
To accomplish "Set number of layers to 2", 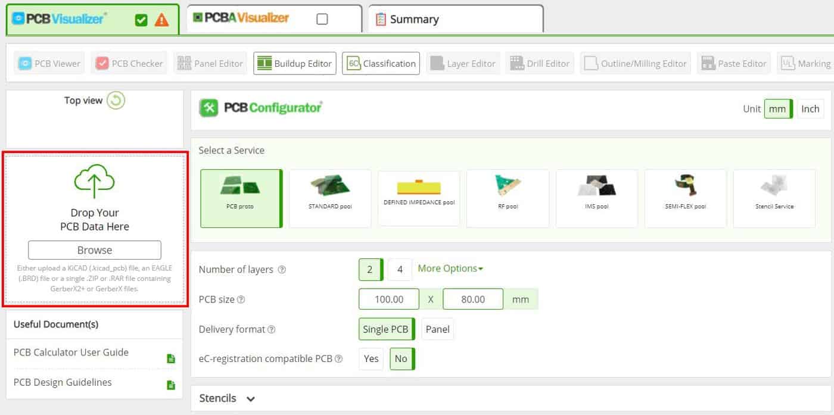I will pyautogui.click(x=371, y=270).
